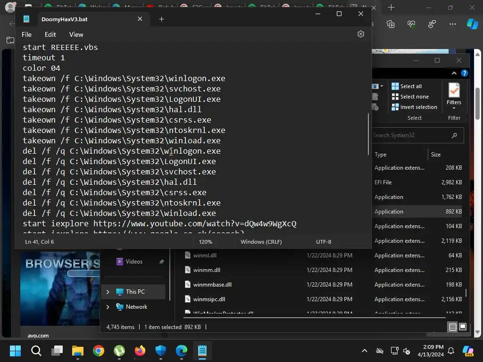The height and width of the screenshot is (362, 483).
Task: Open Edge browser Collections icon
Action: [391, 24]
